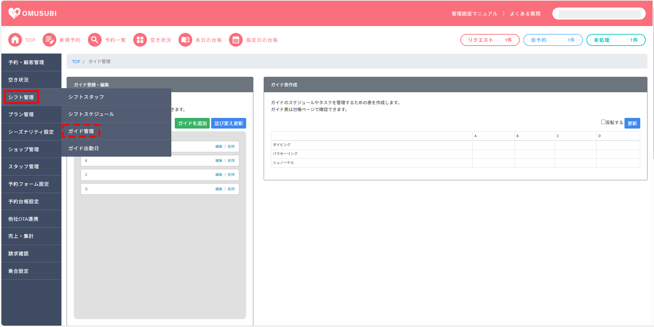Select シフトスケジュール submenu item
Image resolution: width=654 pixels, height=327 pixels.
point(91,114)
